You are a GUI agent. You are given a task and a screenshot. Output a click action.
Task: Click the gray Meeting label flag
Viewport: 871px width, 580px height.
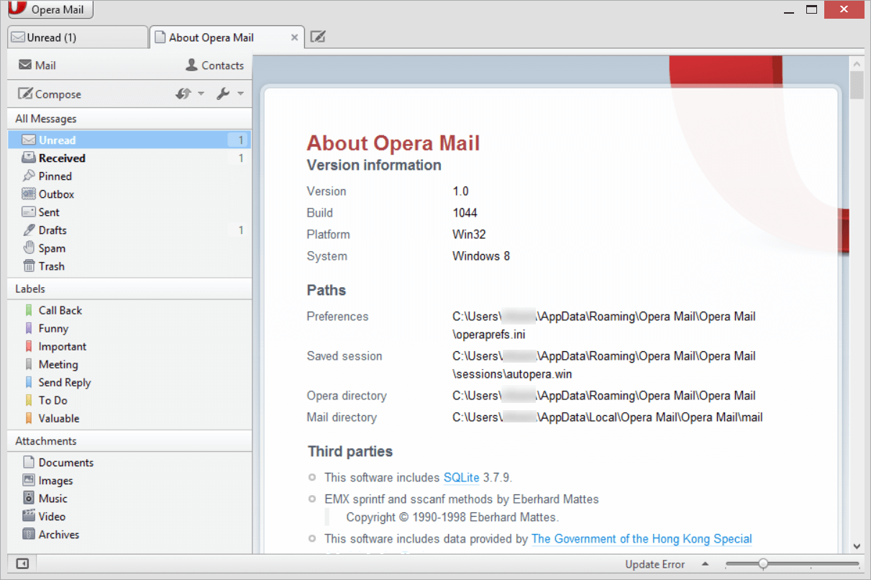point(29,364)
